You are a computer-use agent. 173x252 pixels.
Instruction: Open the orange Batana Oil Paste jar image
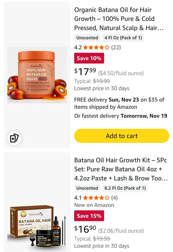[37, 75]
